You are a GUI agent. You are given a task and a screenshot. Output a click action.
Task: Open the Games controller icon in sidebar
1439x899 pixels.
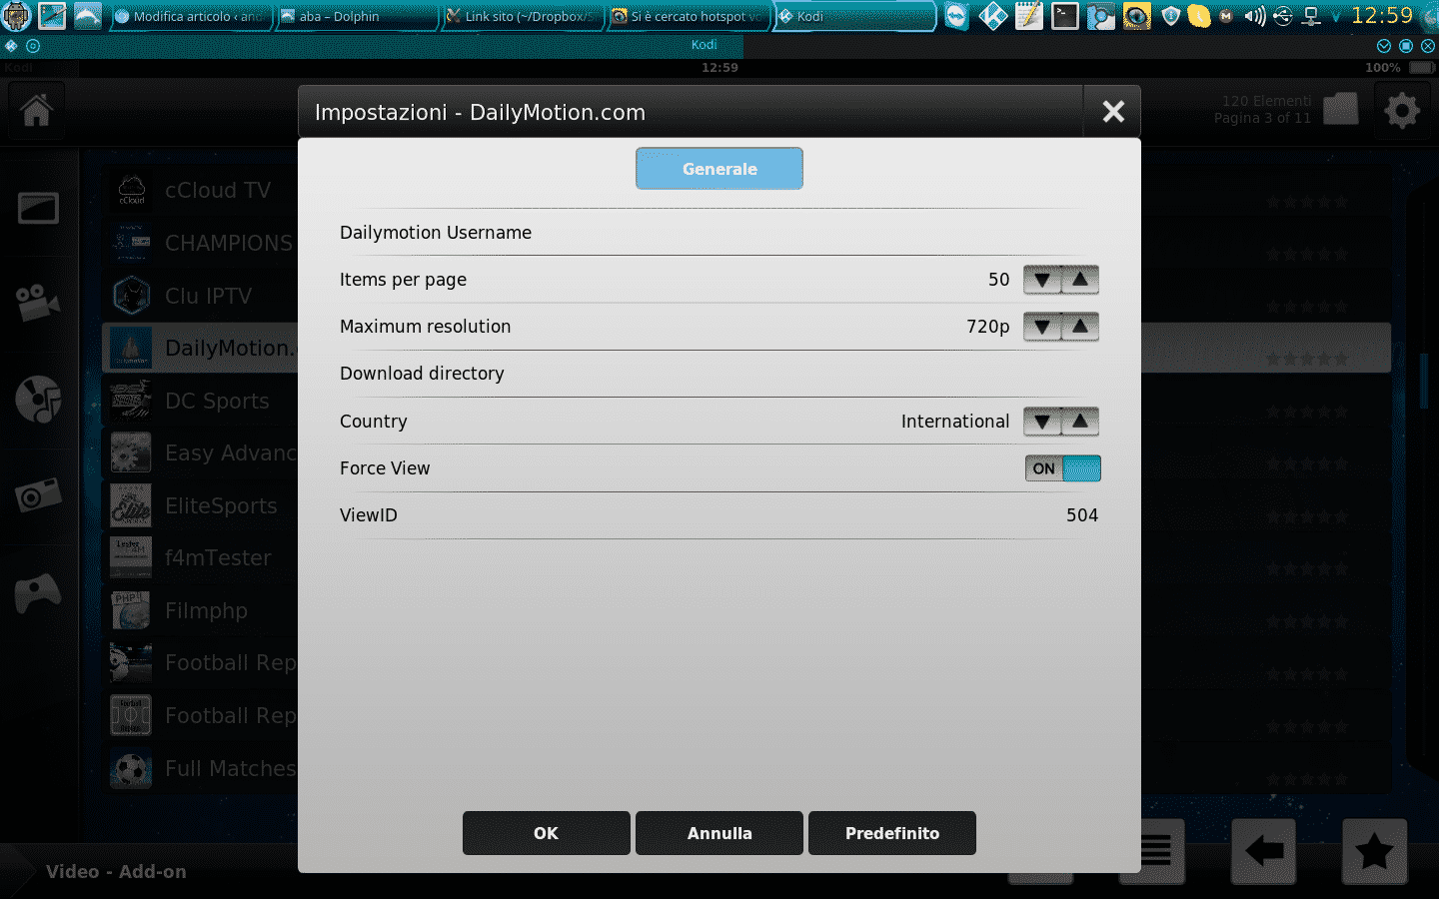tap(38, 591)
